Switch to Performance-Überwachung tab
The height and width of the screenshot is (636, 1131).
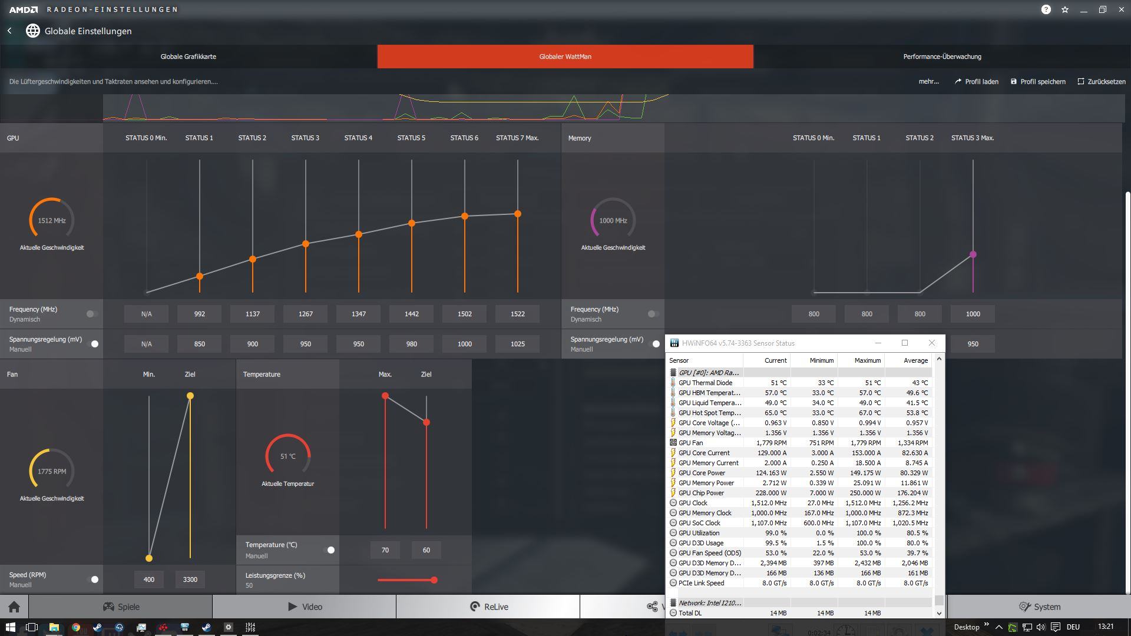tap(943, 57)
